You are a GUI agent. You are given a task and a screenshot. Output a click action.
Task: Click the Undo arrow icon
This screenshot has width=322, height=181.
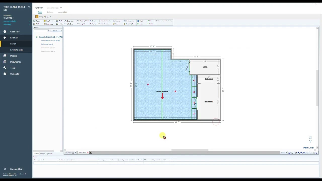39,17
